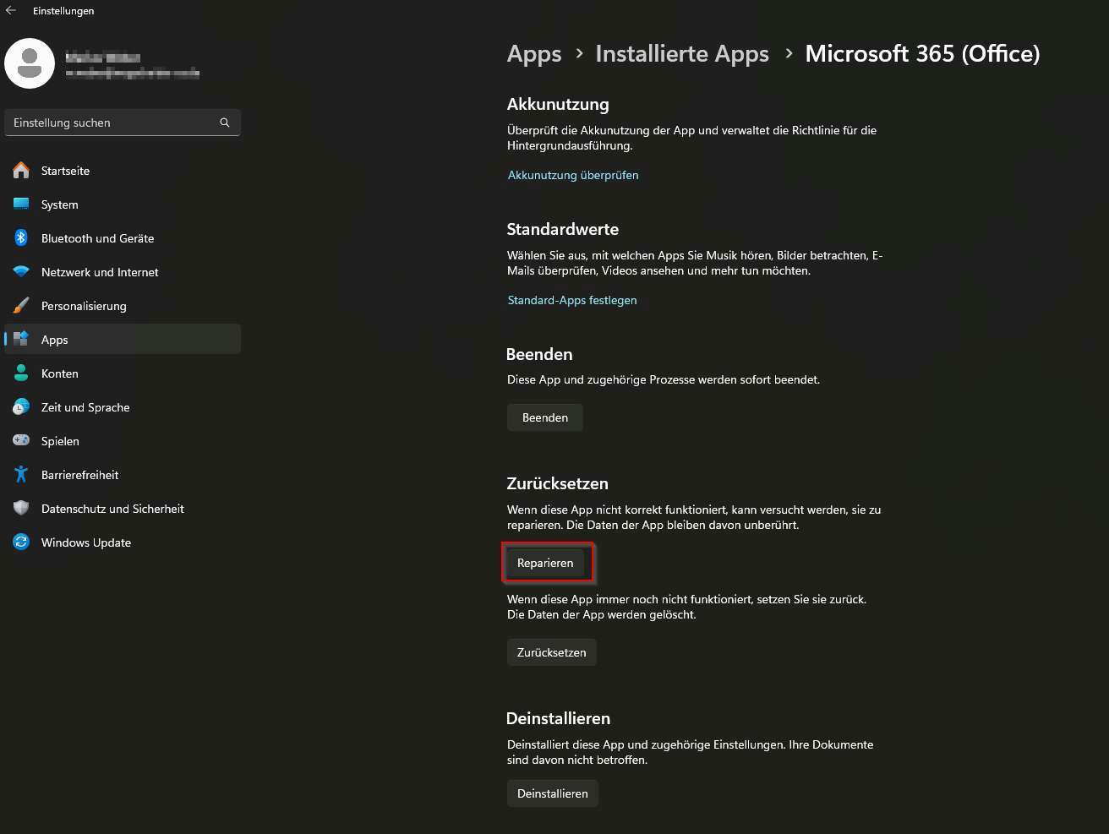The image size is (1109, 834).
Task: Click the Barrierefreiheit accessibility icon
Action: pos(22,475)
